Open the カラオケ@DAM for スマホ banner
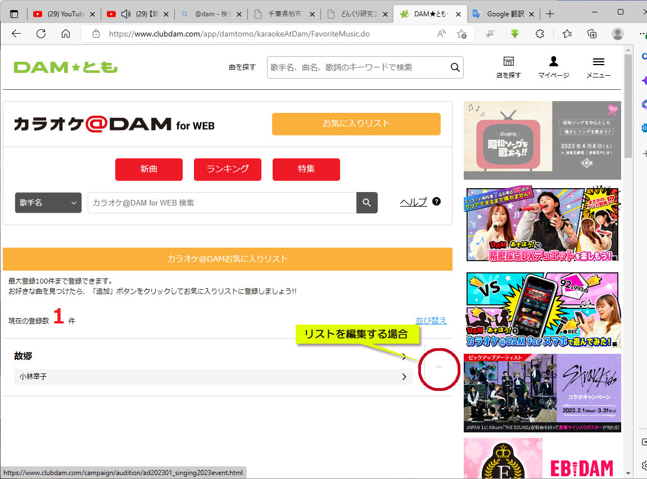 coord(542,309)
